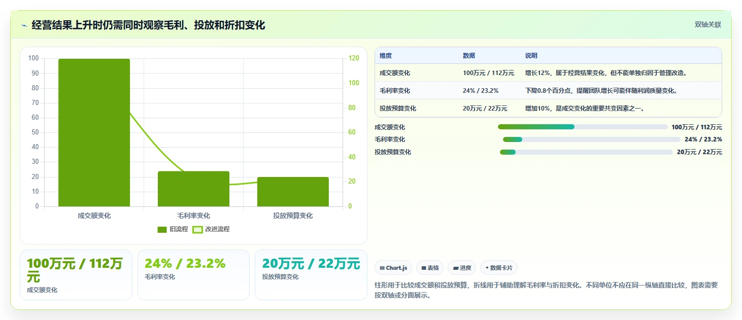Click the 投放预算变化 x-axis label
Screen dimensions: 742x320
(x=293, y=216)
